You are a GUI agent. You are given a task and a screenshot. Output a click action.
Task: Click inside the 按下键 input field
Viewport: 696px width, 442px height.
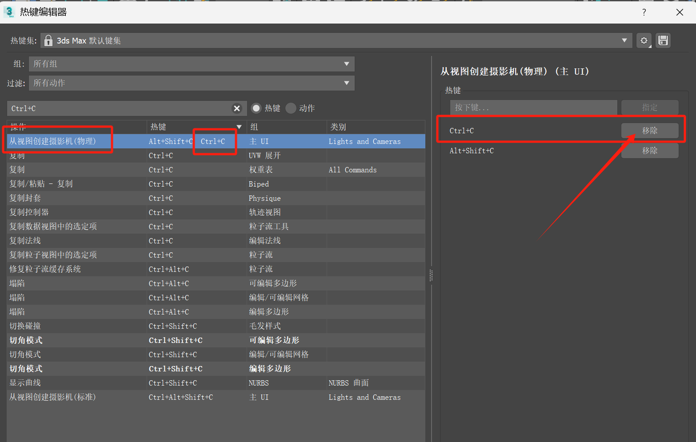(x=534, y=107)
